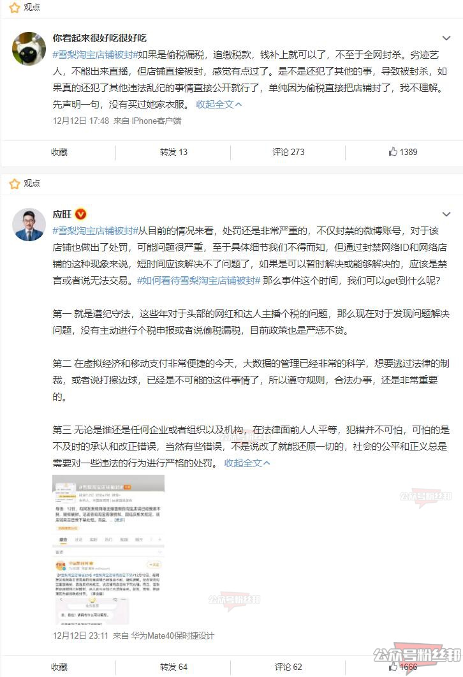Click the verified V badge beside 应旺
463x677 pixels.
[x=81, y=214]
